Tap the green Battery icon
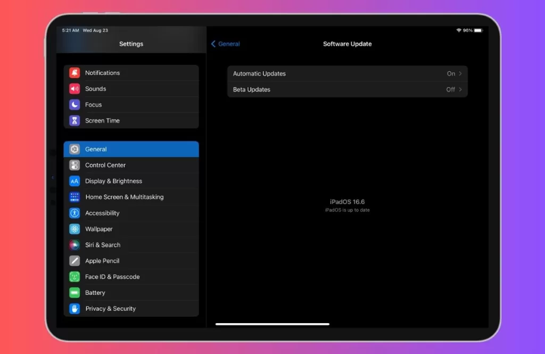 coord(75,293)
